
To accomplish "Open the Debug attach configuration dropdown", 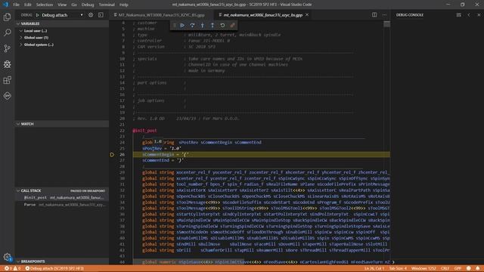I will point(62,15).
